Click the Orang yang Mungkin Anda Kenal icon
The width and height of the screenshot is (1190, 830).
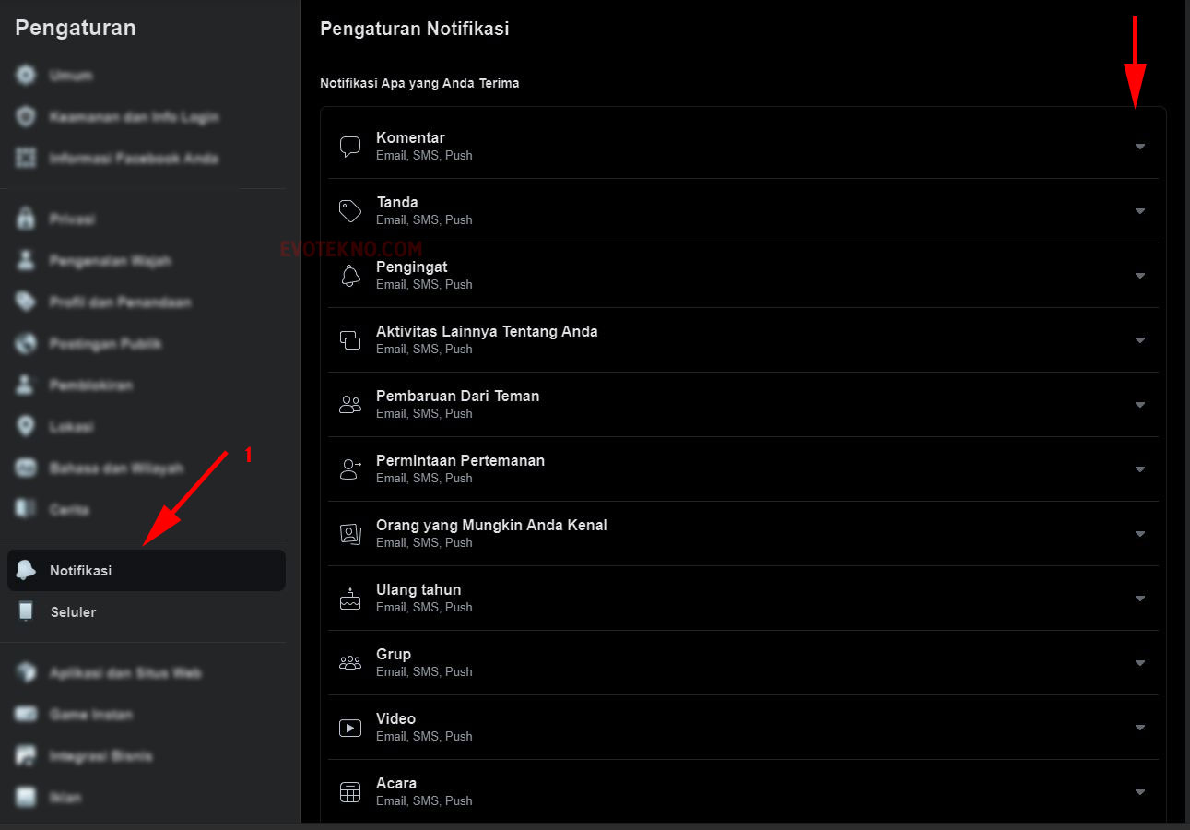tap(350, 534)
